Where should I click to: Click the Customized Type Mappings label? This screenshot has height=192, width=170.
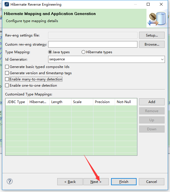[x=29, y=94]
